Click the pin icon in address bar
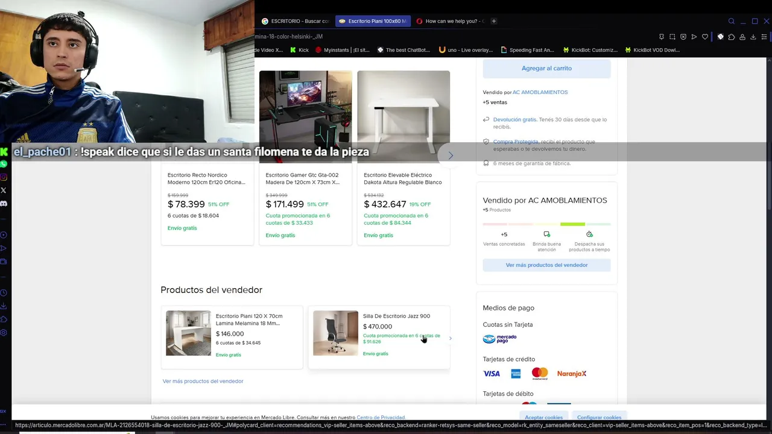Viewport: 772px width, 434px height. click(x=662, y=37)
